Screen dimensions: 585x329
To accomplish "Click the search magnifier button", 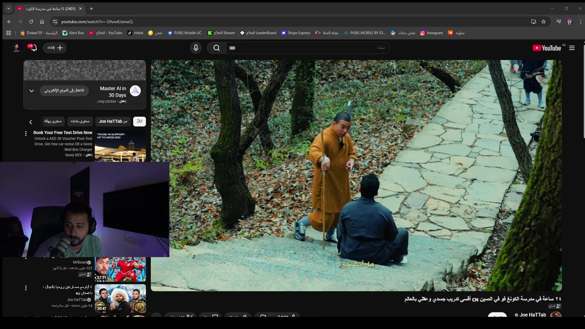I will (217, 48).
